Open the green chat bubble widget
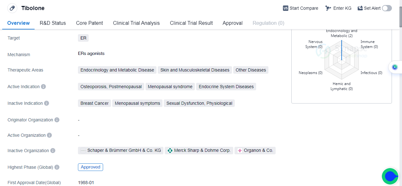This screenshot has height=186, width=402. coord(390,176)
